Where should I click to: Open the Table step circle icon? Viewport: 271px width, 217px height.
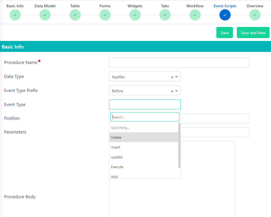click(x=75, y=15)
